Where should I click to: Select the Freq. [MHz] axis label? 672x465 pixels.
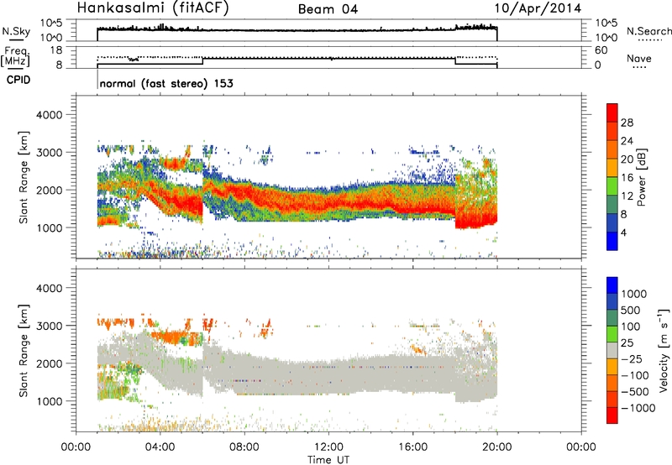click(16, 57)
